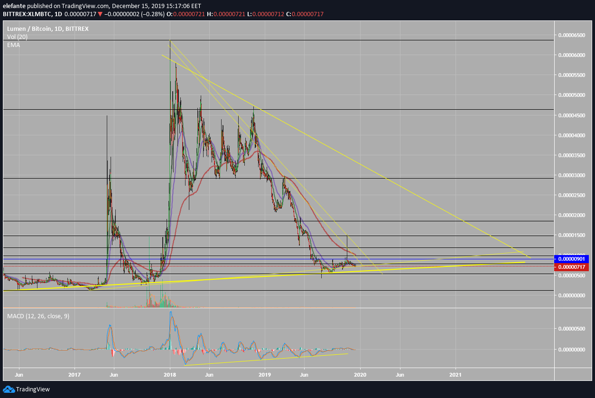Click the TradingView cloud logo icon
The width and height of the screenshot is (595, 398).
(x=9, y=389)
